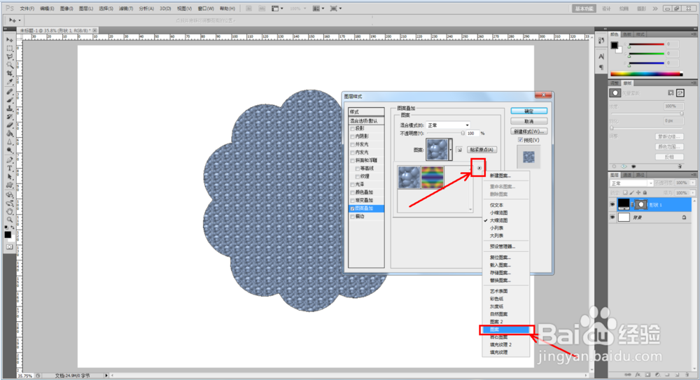Screen dimensions: 700x380
Task: Enable the 外发光 outer glow checkbox
Action: coord(352,145)
